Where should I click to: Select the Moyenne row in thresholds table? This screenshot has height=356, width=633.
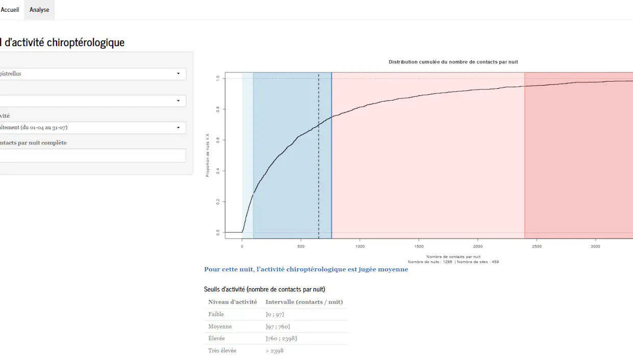coord(276,326)
